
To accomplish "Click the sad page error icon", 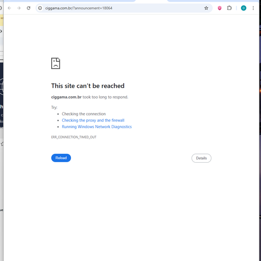I will [56, 63].
